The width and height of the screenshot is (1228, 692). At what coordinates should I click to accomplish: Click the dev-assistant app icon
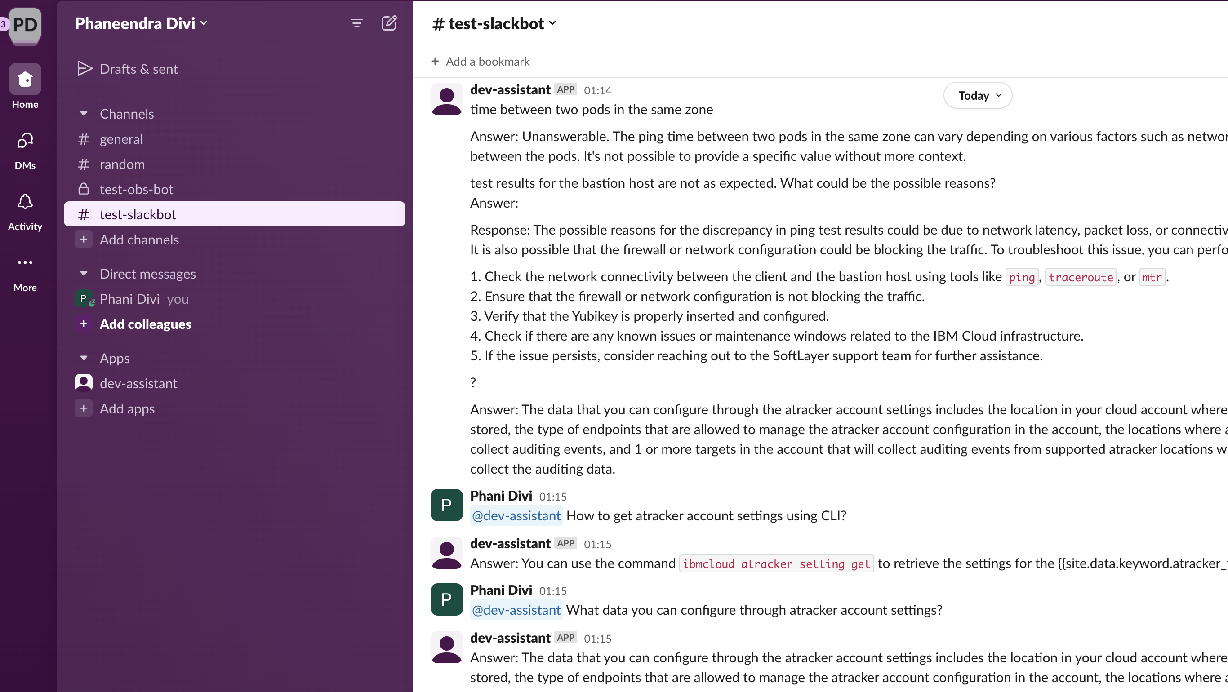click(83, 383)
